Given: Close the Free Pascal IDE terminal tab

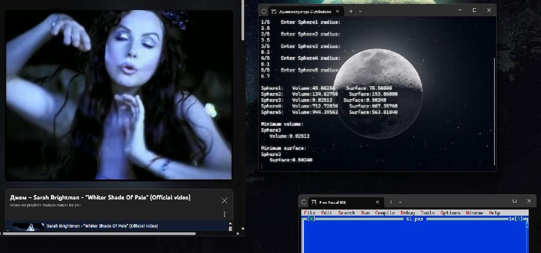Looking at the screenshot, I should (378, 202).
